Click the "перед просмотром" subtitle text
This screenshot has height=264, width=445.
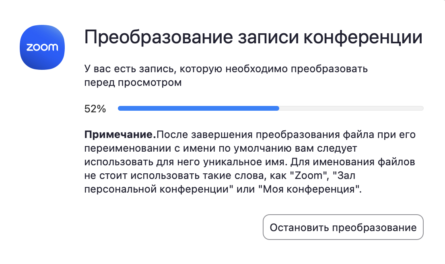click(133, 83)
